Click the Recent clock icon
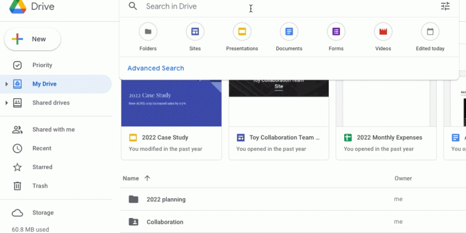Screen dimensions: 466x233 tap(17, 148)
